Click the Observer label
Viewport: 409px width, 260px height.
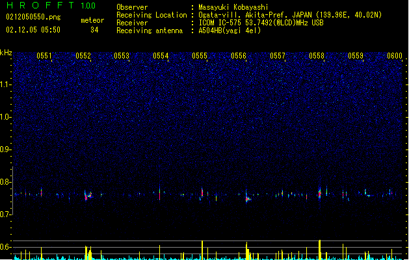[x=132, y=7]
